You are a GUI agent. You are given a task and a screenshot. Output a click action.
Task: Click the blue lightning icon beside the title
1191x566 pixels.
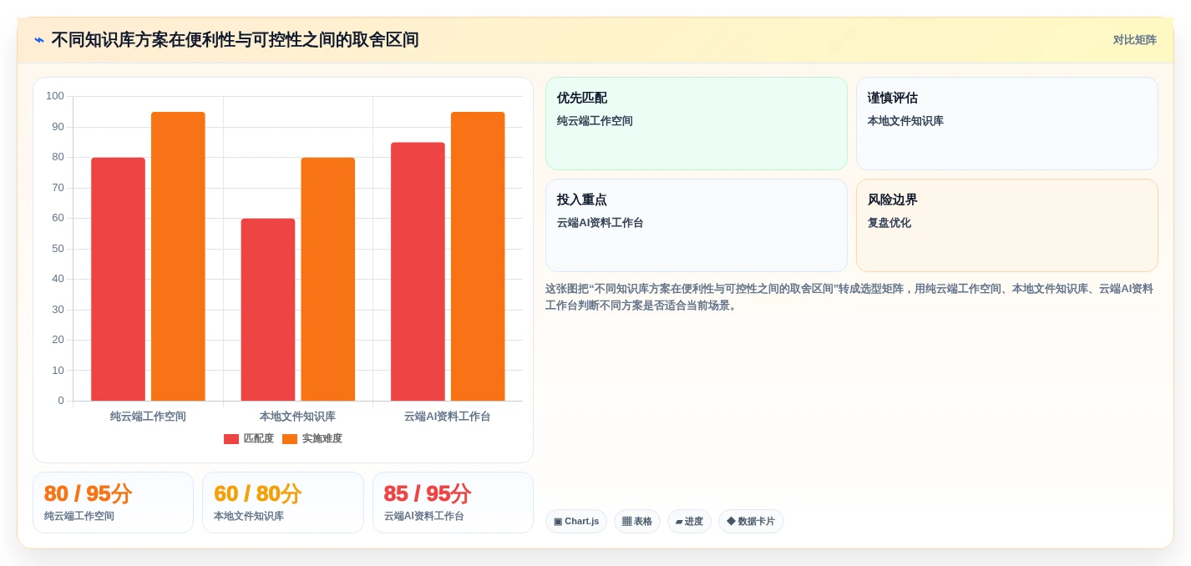pos(39,40)
